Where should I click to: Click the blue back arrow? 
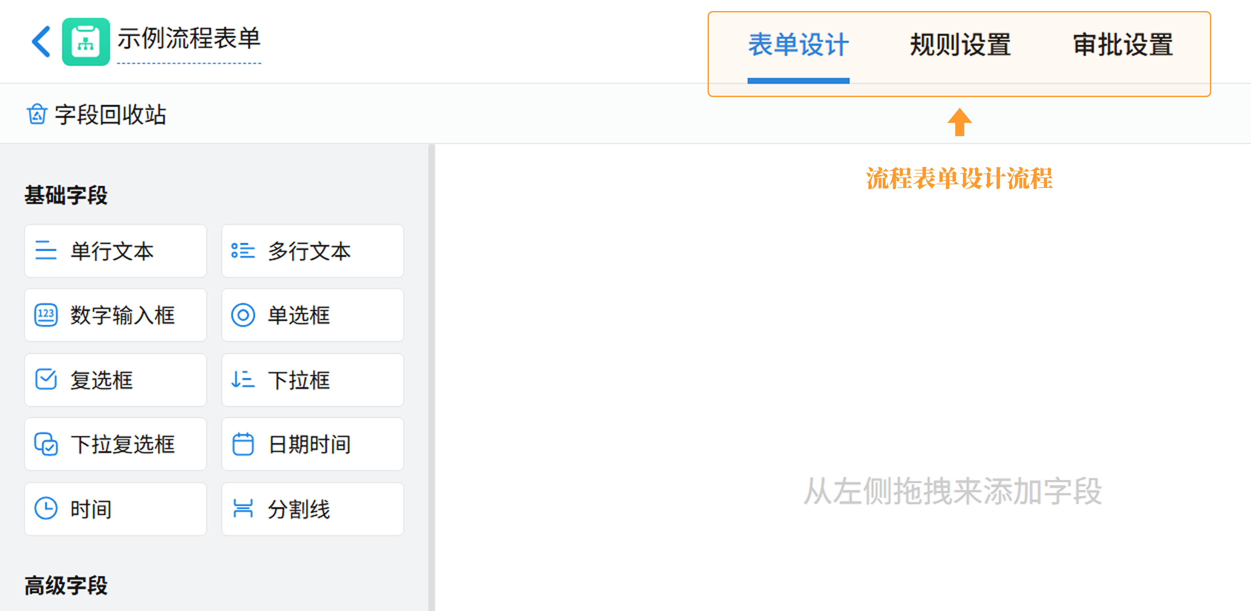tap(42, 42)
